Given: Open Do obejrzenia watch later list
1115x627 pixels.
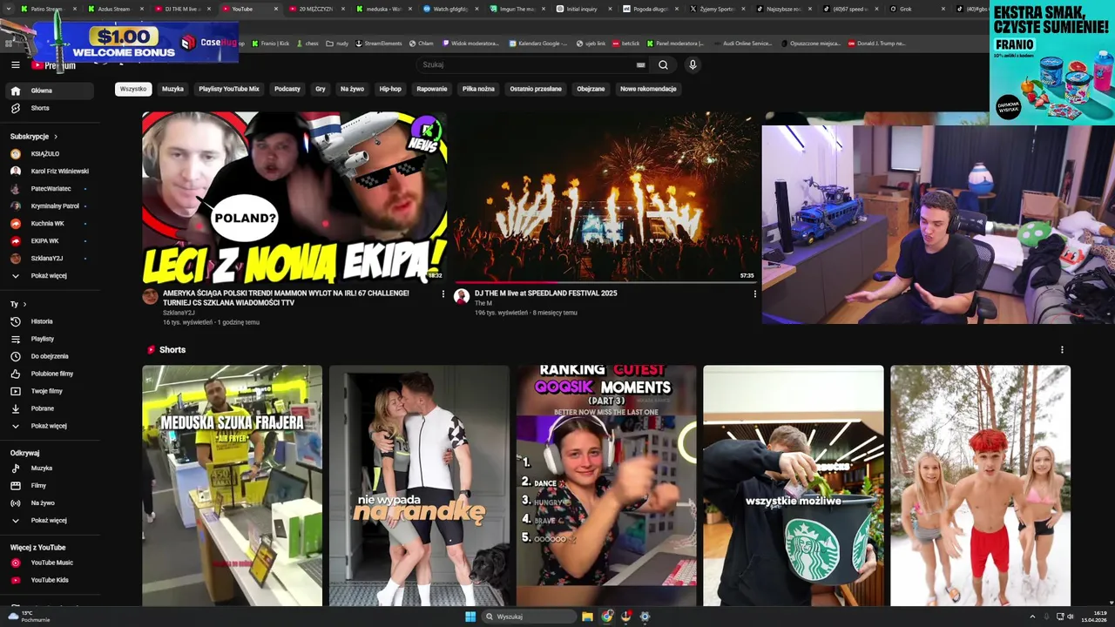Looking at the screenshot, I should pos(51,356).
